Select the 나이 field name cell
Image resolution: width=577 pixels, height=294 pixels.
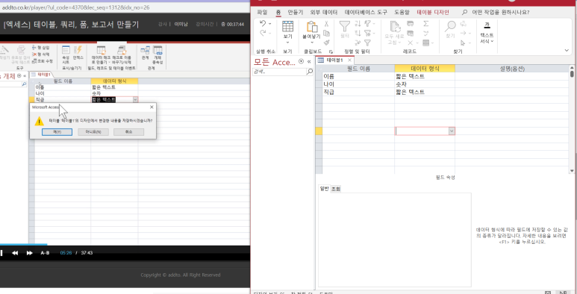pos(358,84)
